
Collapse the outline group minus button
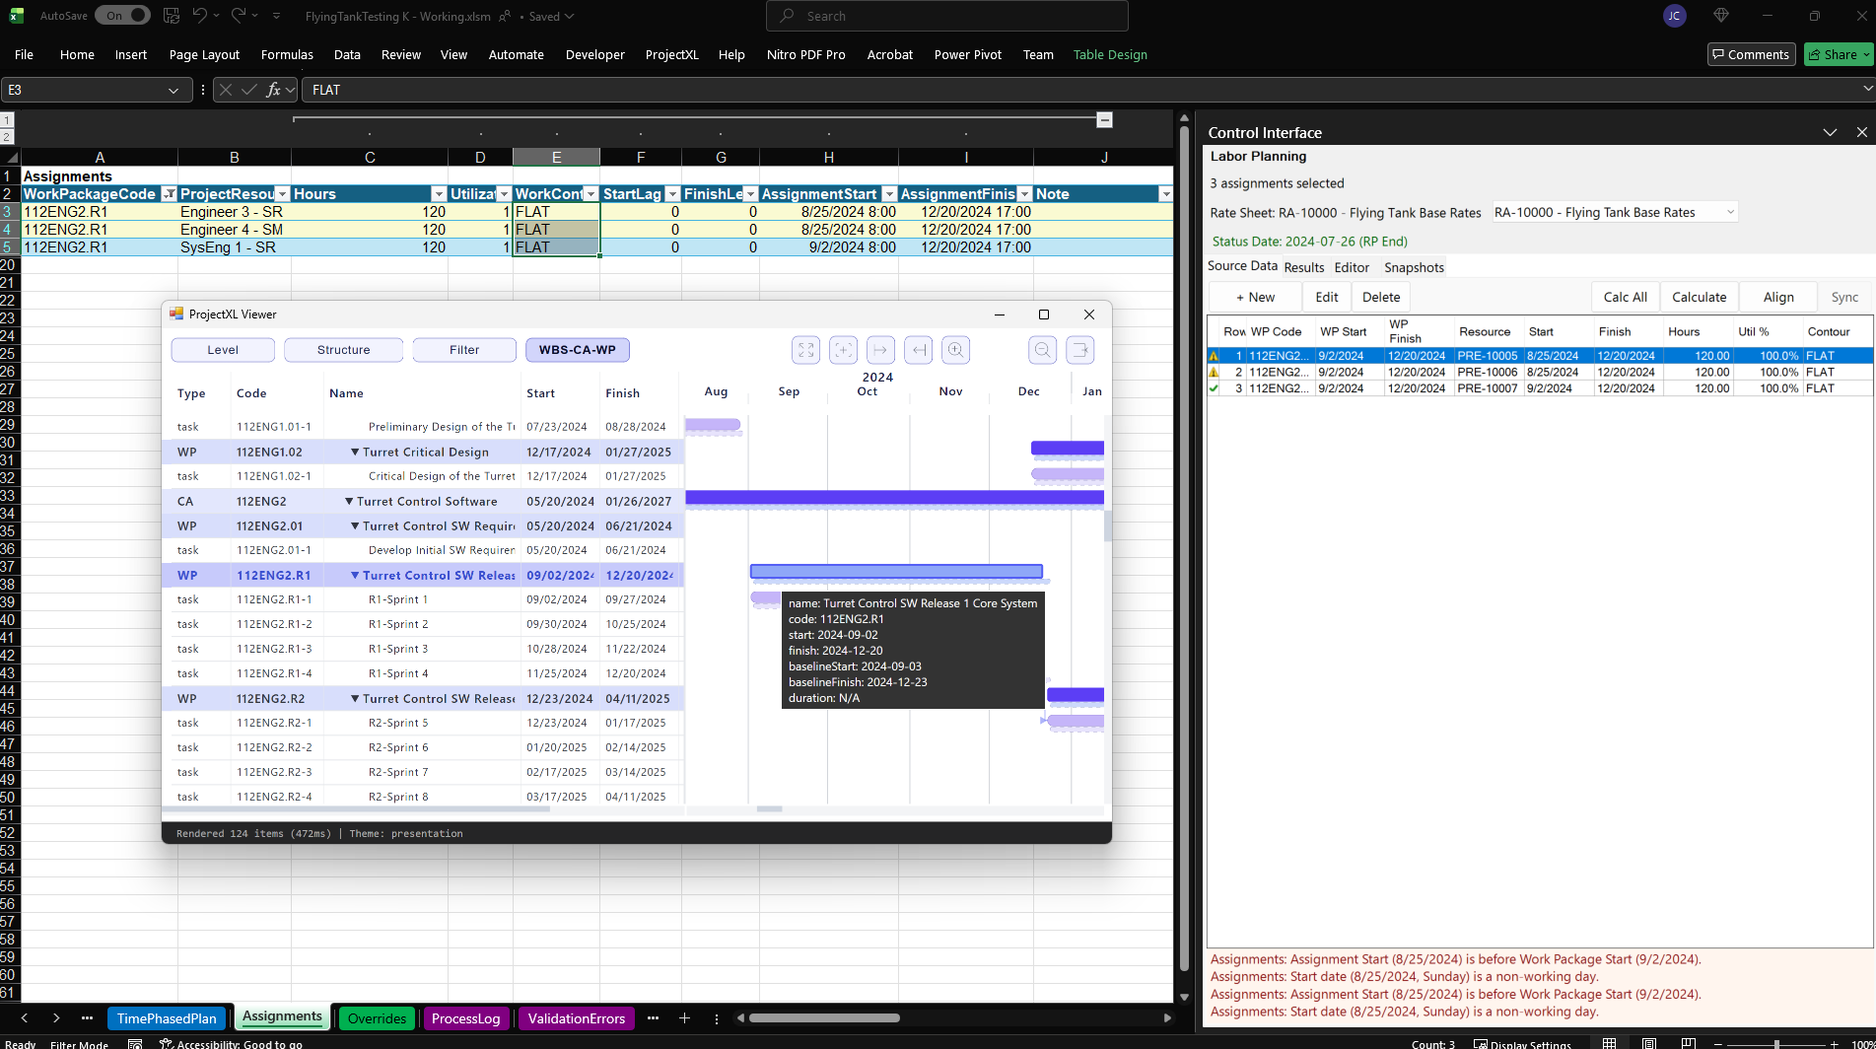tap(1104, 120)
